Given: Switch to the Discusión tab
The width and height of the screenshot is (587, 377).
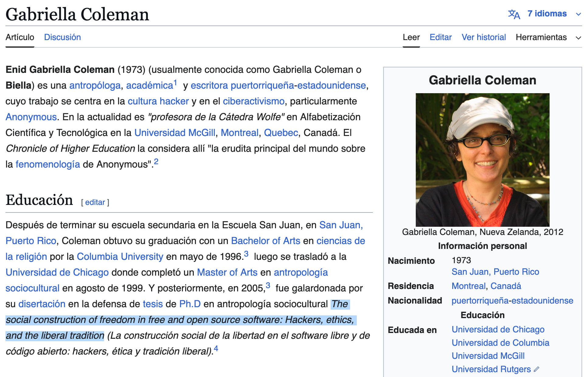Looking at the screenshot, I should (x=62, y=37).
